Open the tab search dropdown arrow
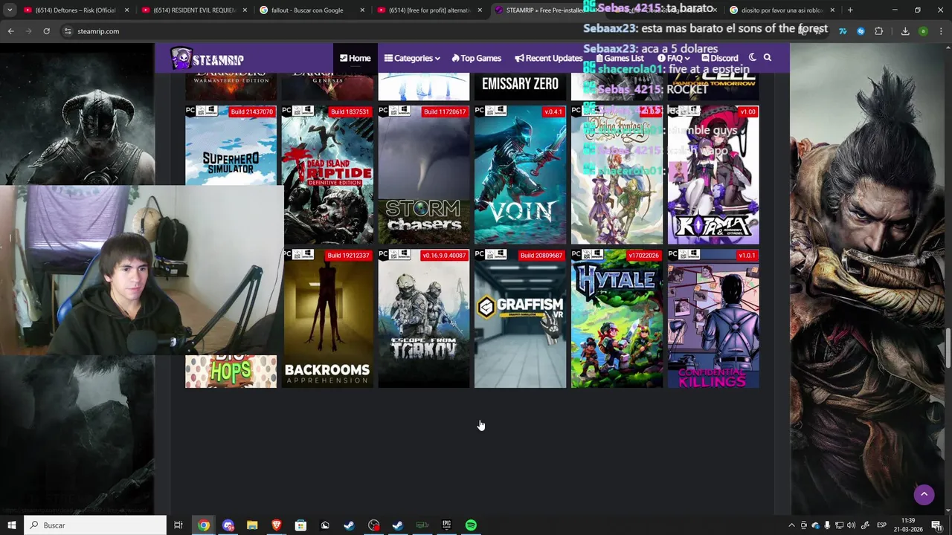The image size is (952, 535). tap(10, 10)
